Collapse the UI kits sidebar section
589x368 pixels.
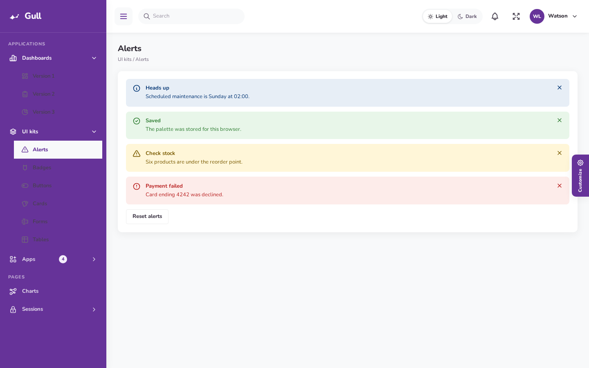click(x=53, y=132)
